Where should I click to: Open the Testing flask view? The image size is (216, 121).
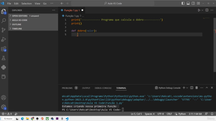click(x=4, y=58)
